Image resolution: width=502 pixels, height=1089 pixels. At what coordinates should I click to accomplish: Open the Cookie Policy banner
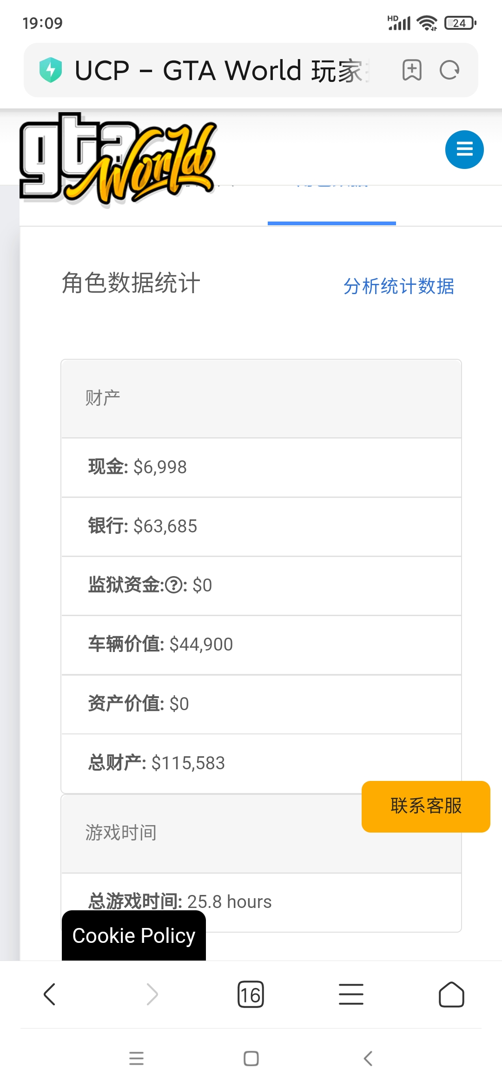coord(134,935)
